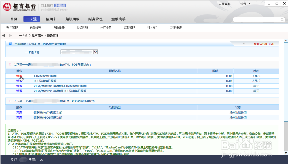Click 设置 for 境外ATM取款每日限额
Image resolution: width=288 pixels, height=164 pixels.
click(19, 86)
